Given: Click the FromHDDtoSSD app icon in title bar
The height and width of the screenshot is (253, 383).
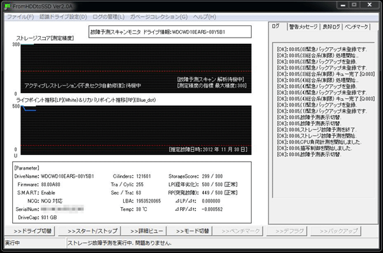Looking at the screenshot, I should [x=8, y=6].
